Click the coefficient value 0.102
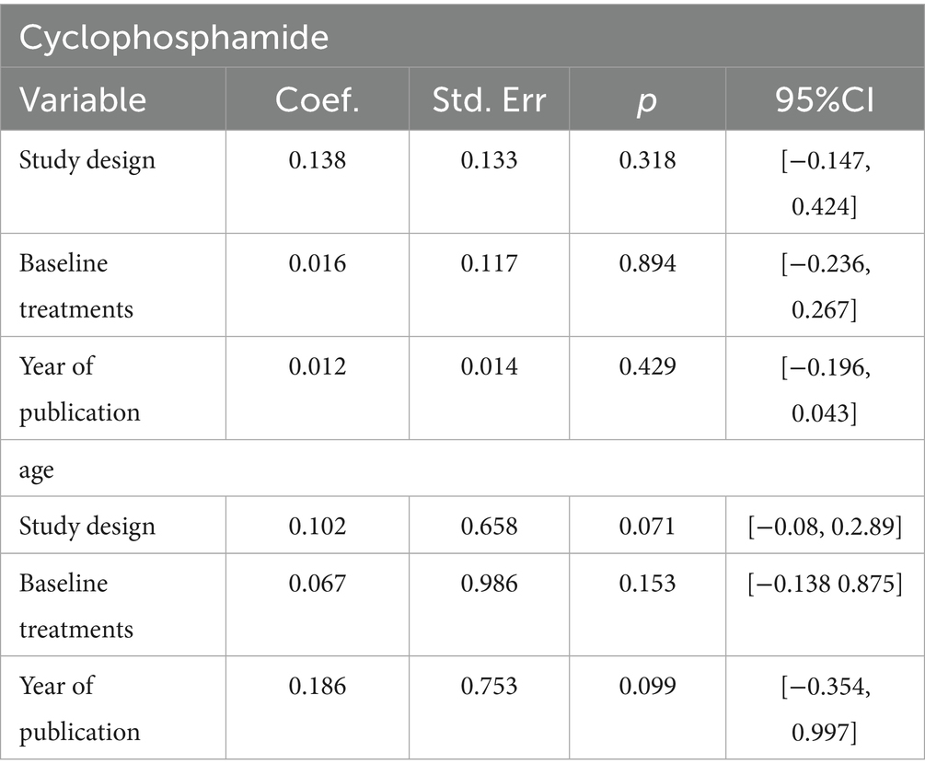This screenshot has height=776, width=925. coord(317,527)
